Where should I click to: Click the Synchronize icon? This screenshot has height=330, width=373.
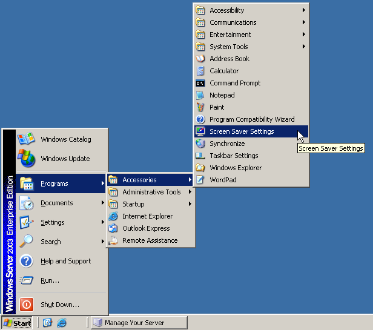tap(200, 144)
